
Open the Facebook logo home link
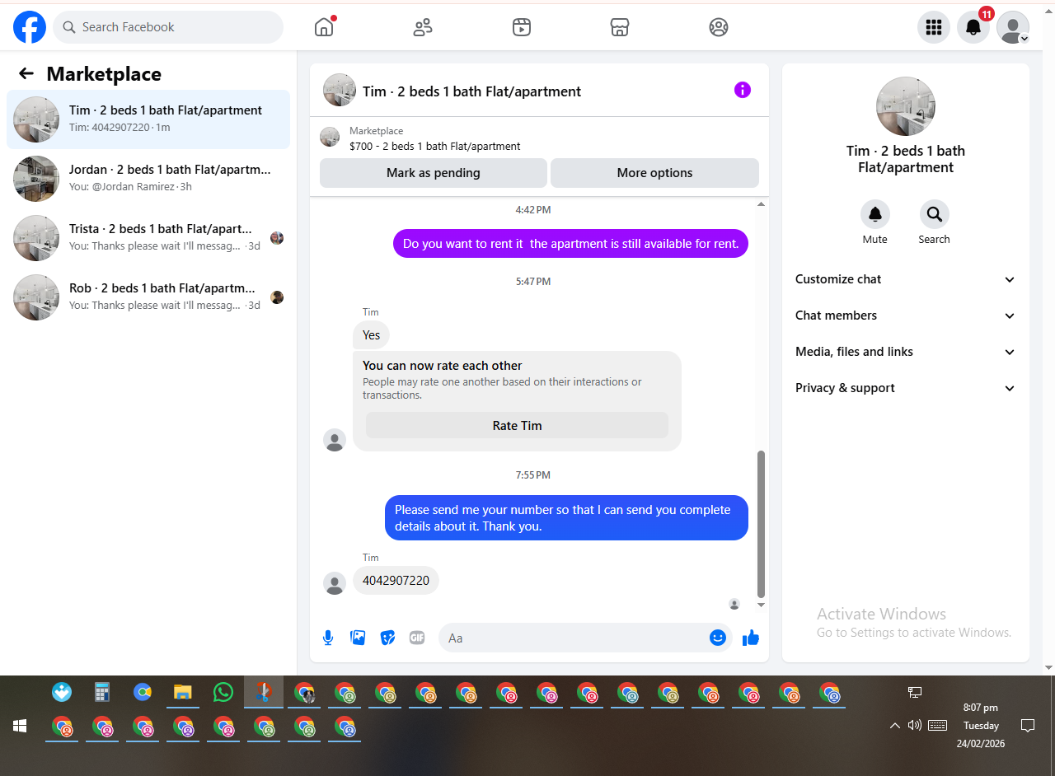pyautogui.click(x=30, y=27)
